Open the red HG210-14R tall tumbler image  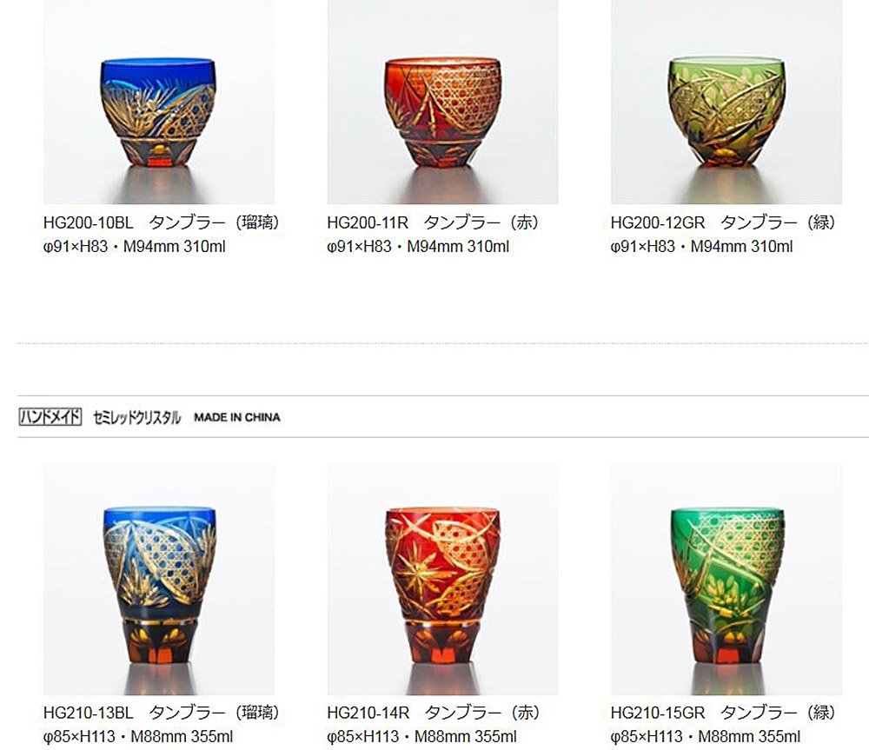443,580
